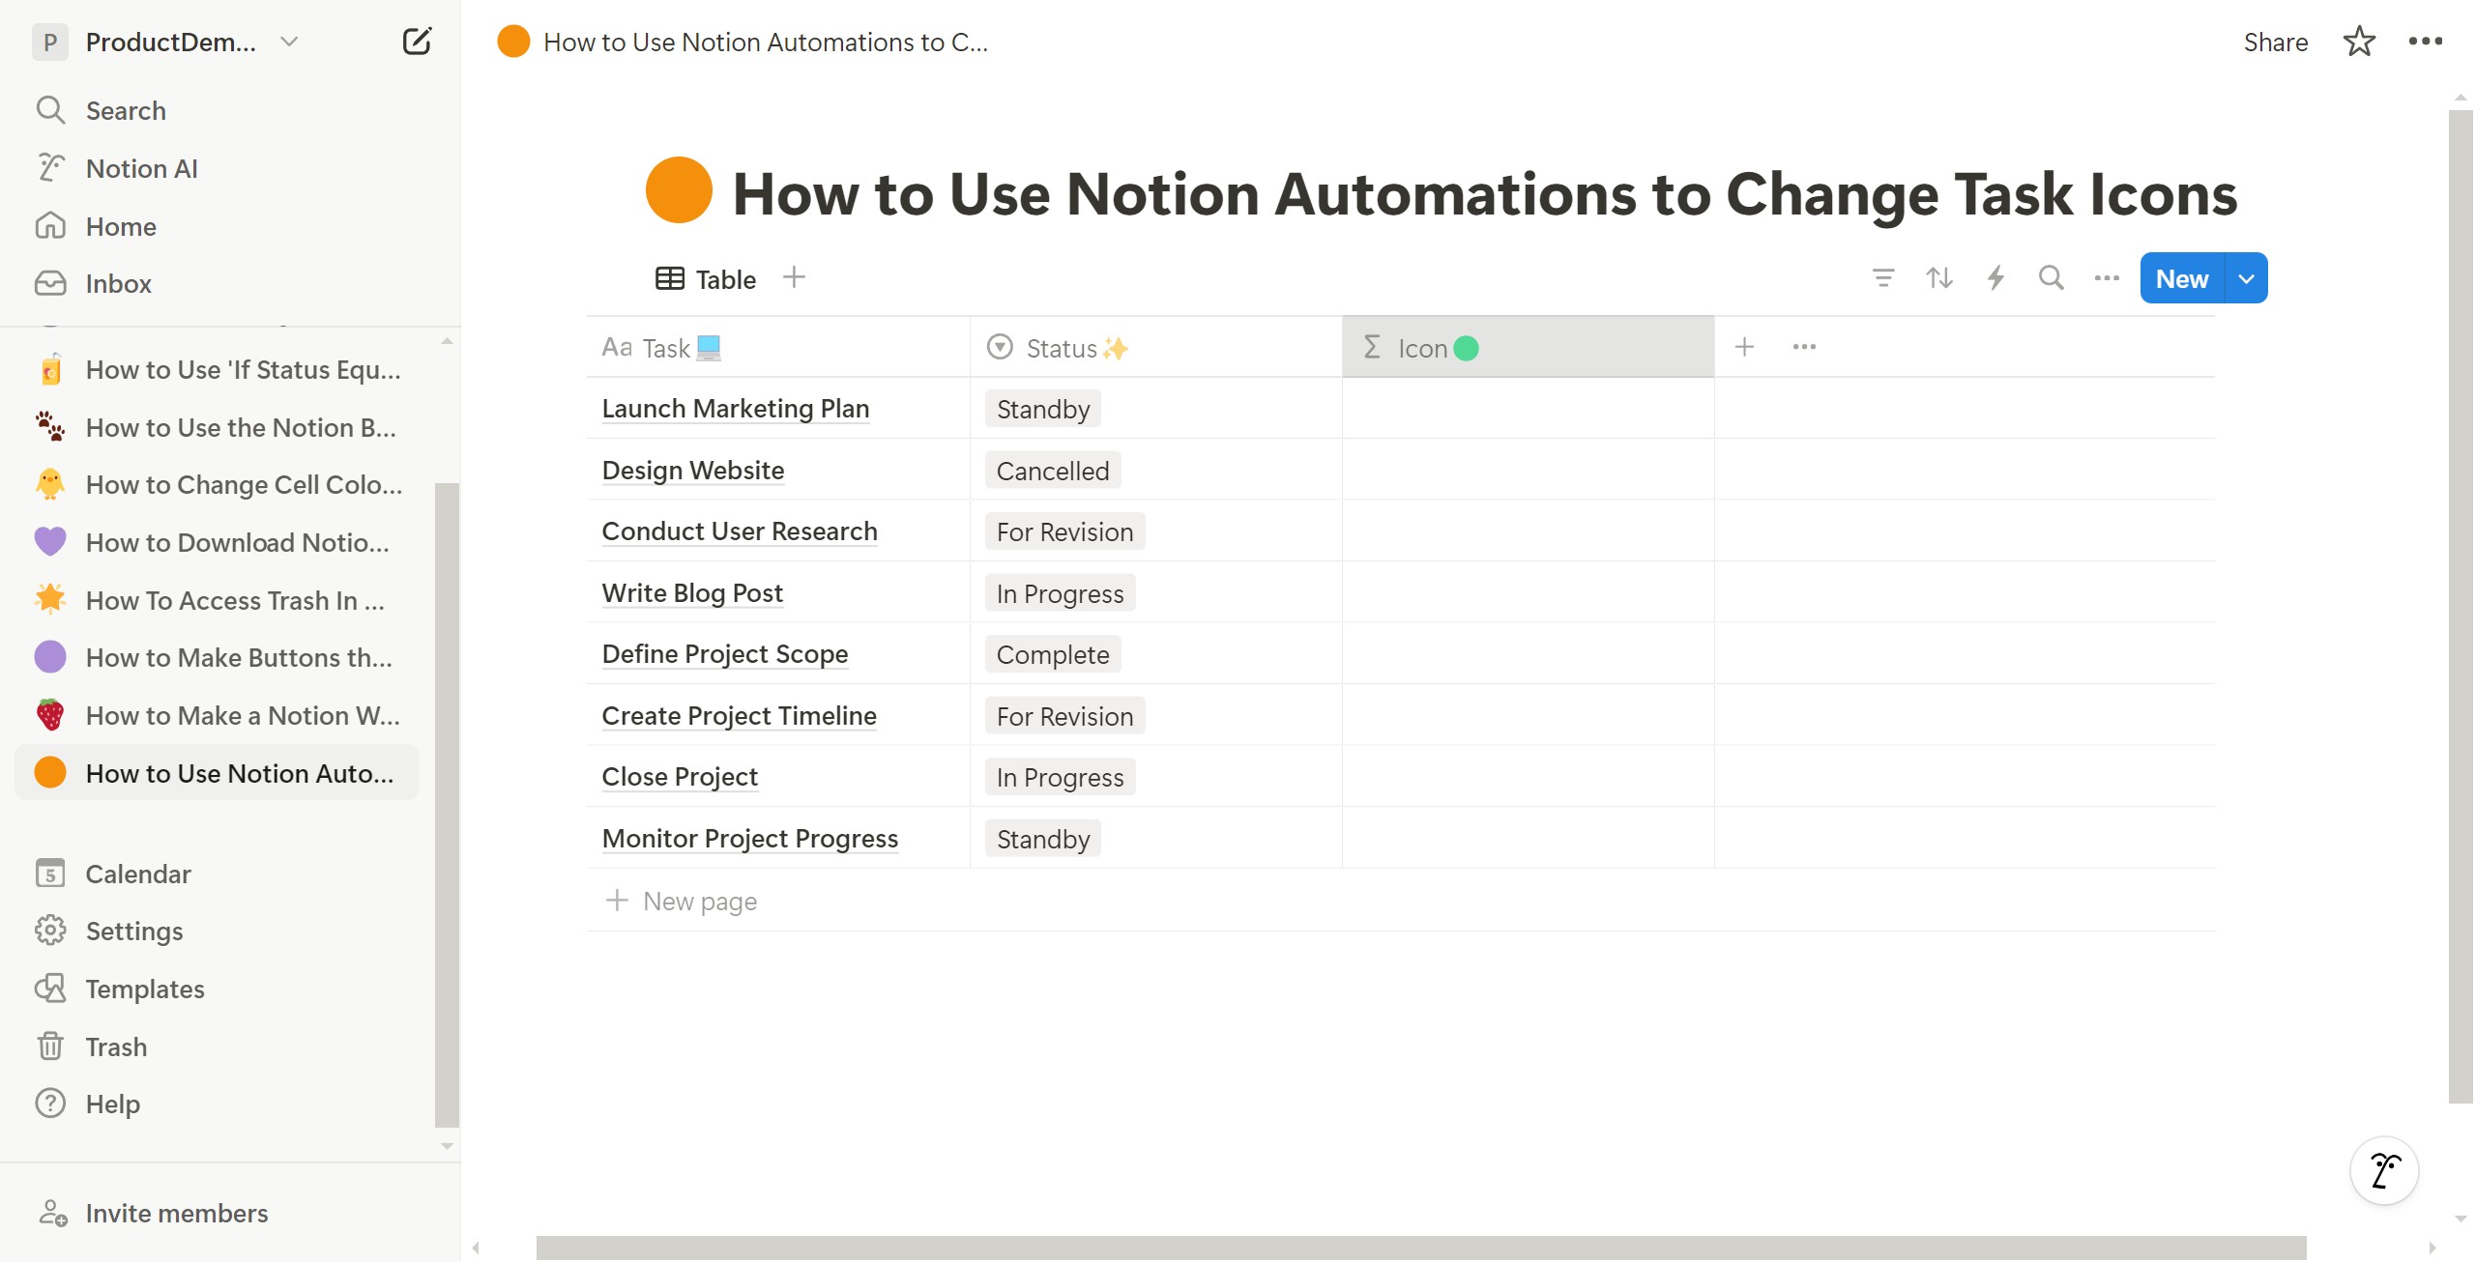Open the page options three-dots menu at top right
2476x1262 pixels.
pos(2425,42)
